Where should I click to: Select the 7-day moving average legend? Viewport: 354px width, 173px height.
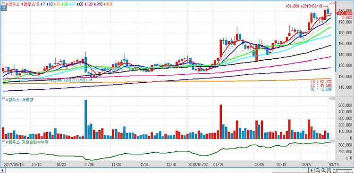coord(43,4)
